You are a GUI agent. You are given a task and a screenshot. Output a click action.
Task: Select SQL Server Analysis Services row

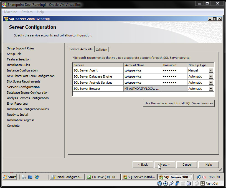[98, 83]
